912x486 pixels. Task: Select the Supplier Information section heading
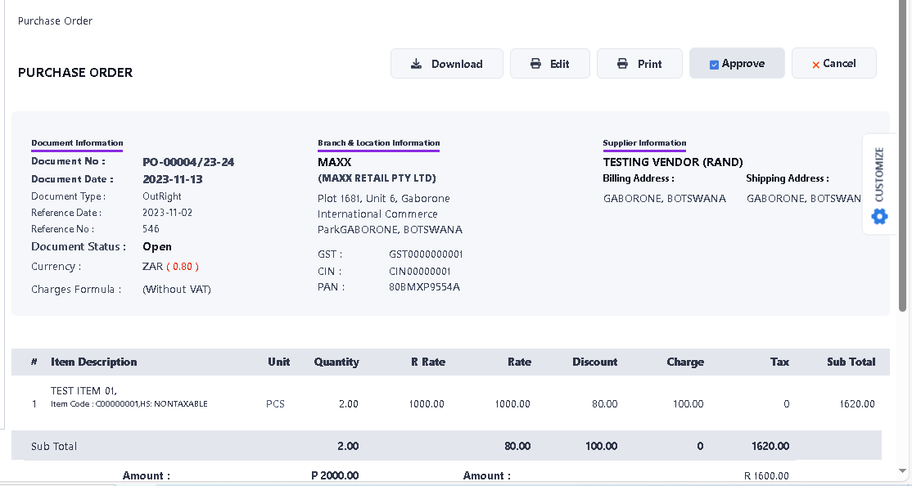pos(644,143)
